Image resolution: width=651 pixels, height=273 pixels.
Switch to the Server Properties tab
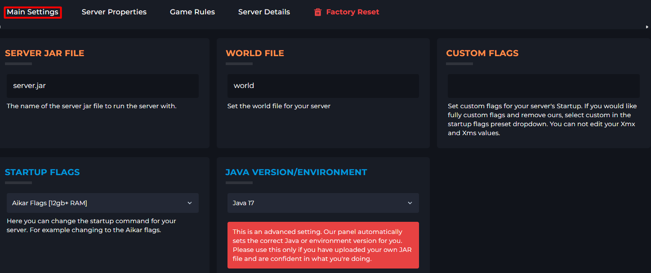click(114, 12)
